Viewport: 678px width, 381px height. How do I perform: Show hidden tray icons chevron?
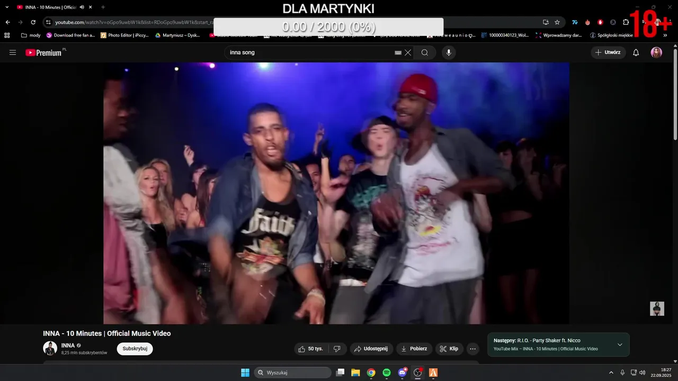[x=611, y=373]
